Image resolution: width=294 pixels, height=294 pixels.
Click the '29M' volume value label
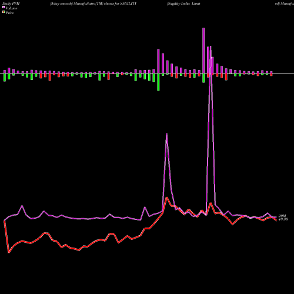(282, 216)
